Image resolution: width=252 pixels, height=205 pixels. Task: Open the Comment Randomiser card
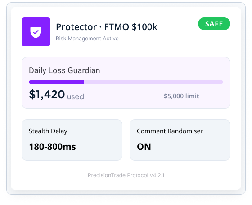click(x=180, y=140)
